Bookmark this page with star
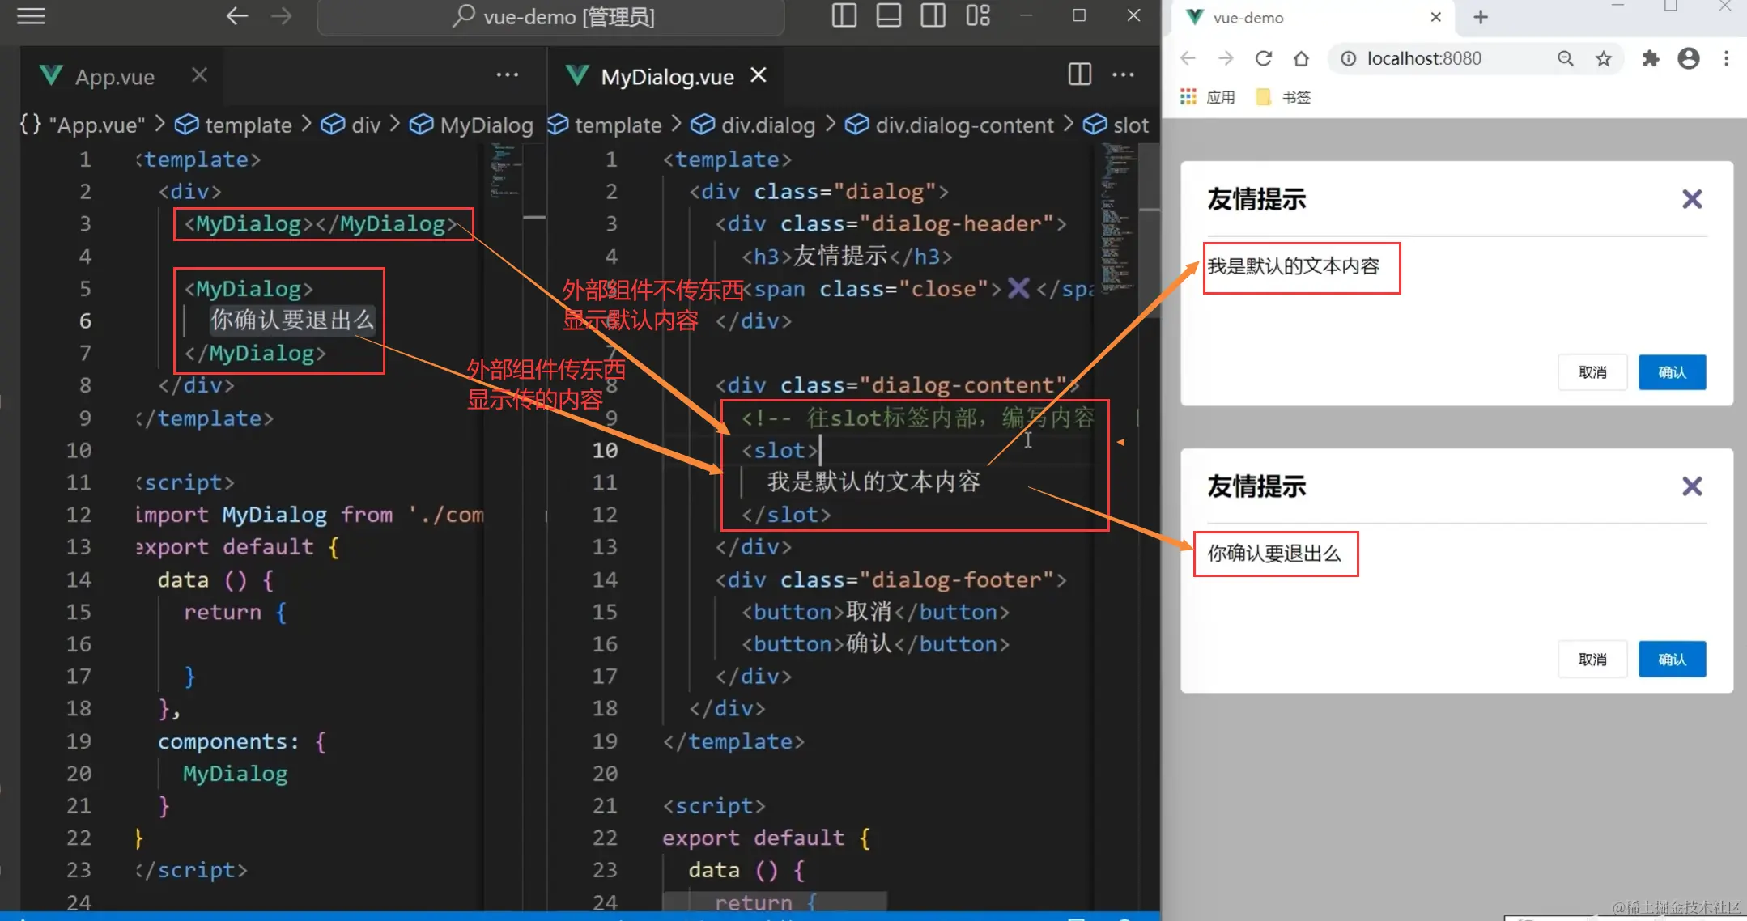This screenshot has width=1747, height=921. coord(1603,58)
